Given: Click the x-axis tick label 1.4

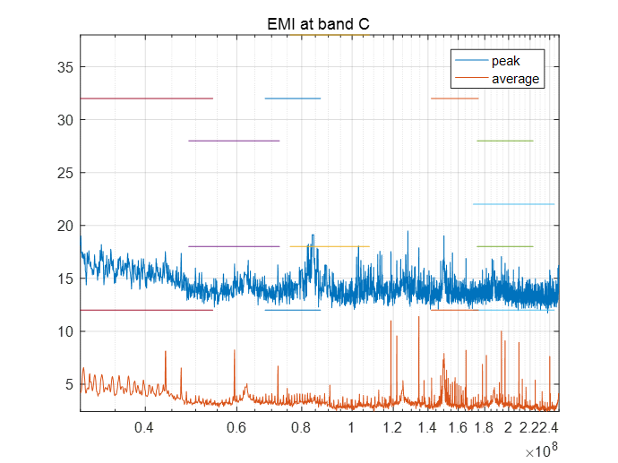Looking at the screenshot, I should tap(427, 427).
